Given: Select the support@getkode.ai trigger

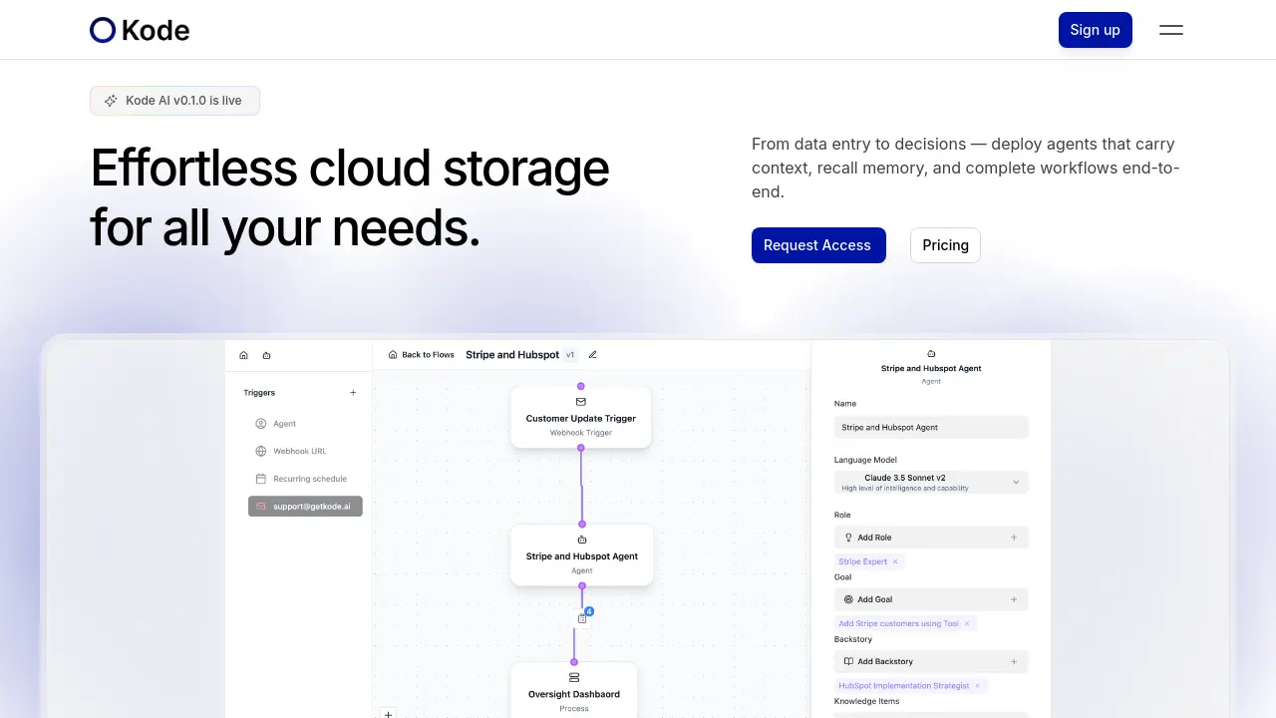Looking at the screenshot, I should (x=305, y=507).
